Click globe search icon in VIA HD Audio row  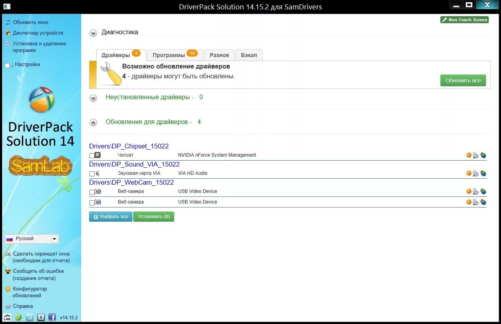click(x=483, y=173)
